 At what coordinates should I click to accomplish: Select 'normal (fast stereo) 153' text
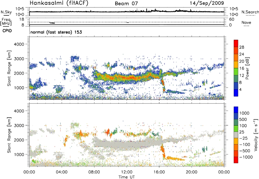pos(56,32)
